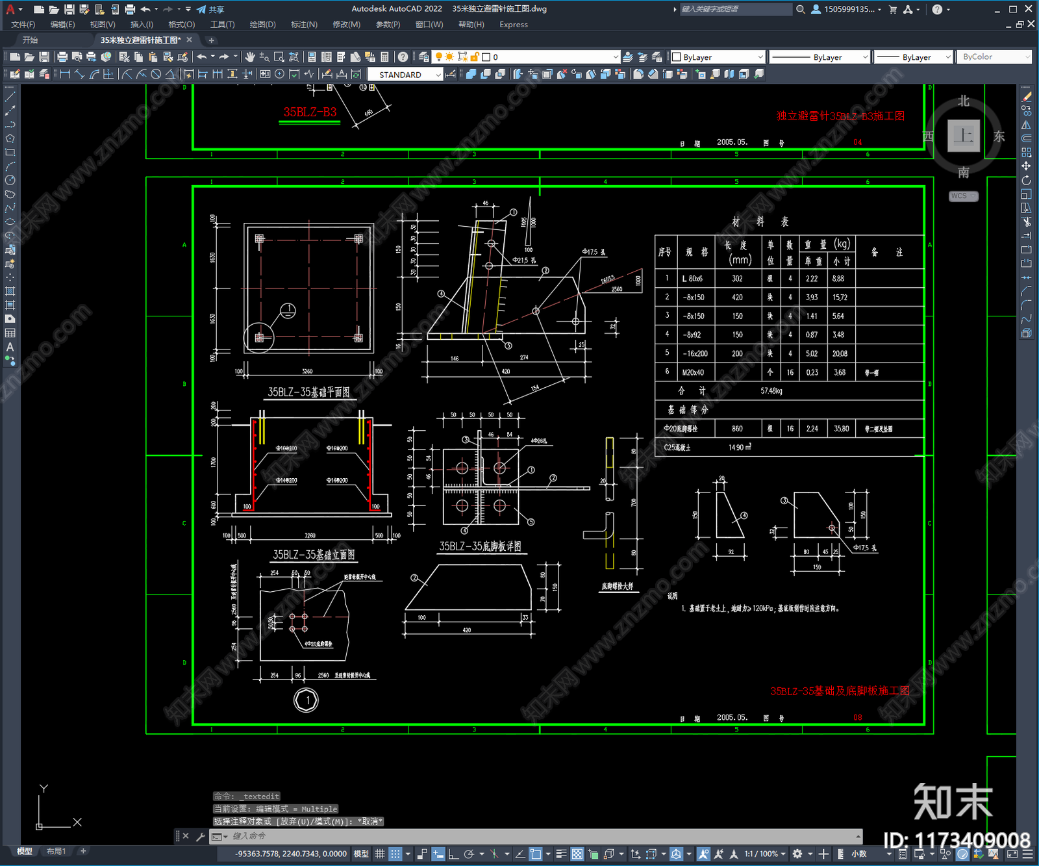This screenshot has height=866, width=1039.
Task: Select the Rotate tool in modify toolbar
Action: click(x=1026, y=180)
